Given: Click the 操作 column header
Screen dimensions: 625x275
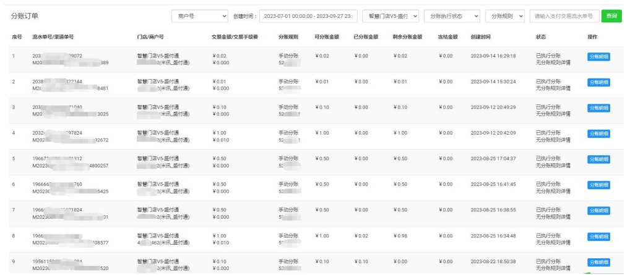Looking at the screenshot, I should click(x=592, y=37).
